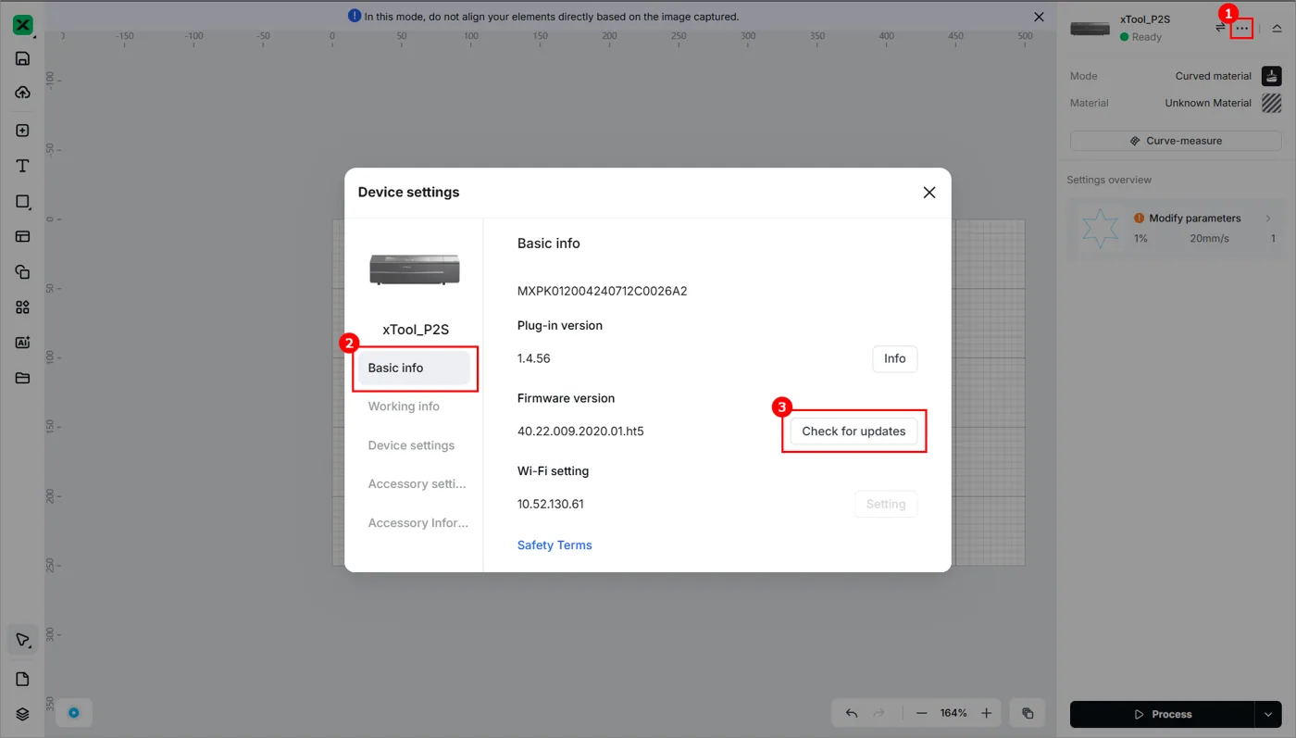
Task: Open the combined shapes library icon
Action: [x=22, y=271]
